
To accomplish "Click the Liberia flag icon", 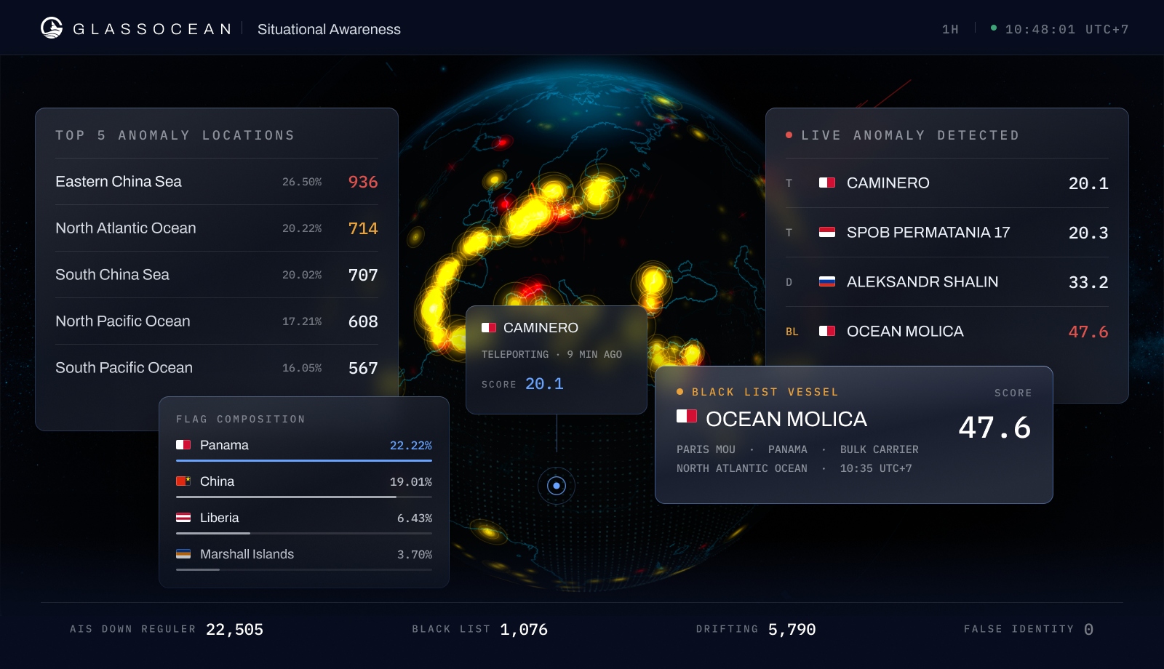I will pos(183,517).
